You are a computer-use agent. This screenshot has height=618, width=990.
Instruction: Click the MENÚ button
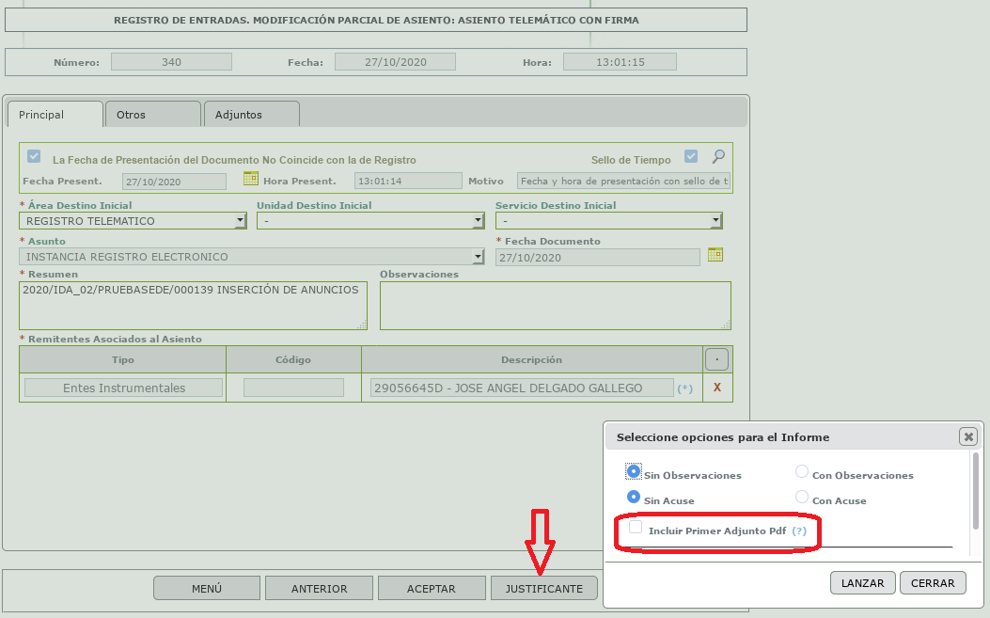(207, 588)
